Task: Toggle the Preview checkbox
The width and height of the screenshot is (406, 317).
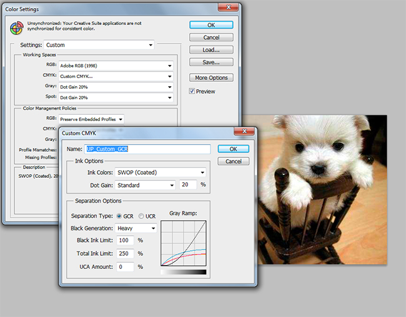Action: point(193,92)
